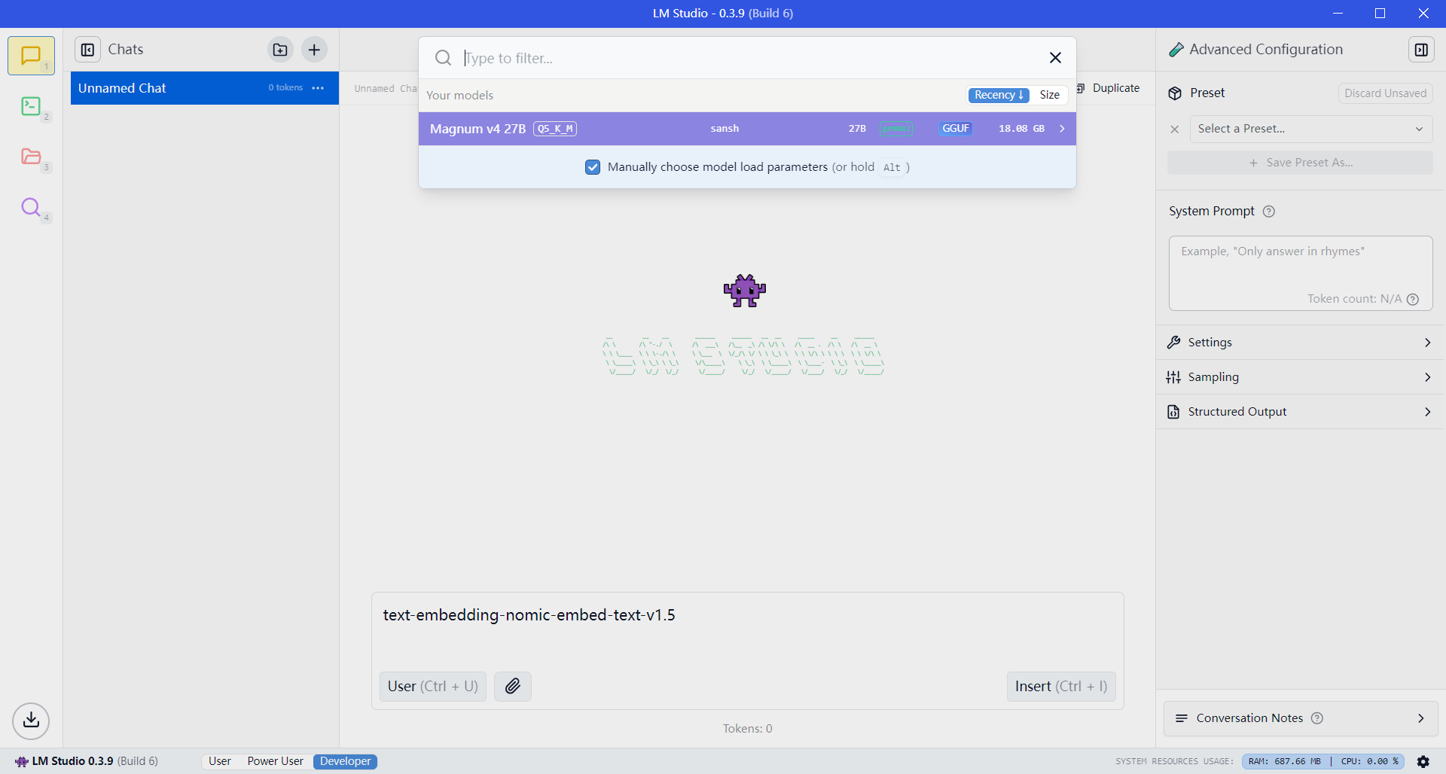The height and width of the screenshot is (774, 1446).
Task: Click the search magnifier in model filter
Action: click(x=443, y=58)
